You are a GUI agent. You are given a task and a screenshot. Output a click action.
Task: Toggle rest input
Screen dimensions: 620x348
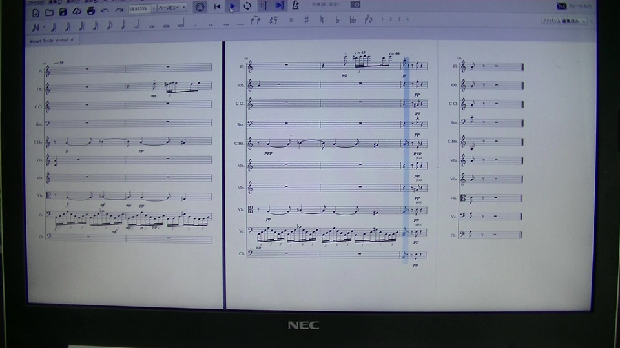pos(273,20)
